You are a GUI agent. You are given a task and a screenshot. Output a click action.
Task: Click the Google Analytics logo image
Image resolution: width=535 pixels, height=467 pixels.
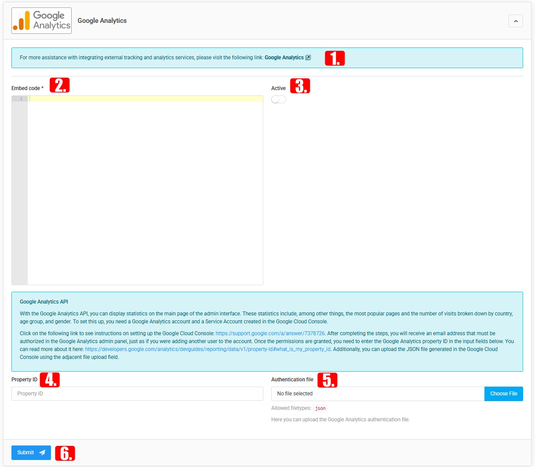point(41,21)
